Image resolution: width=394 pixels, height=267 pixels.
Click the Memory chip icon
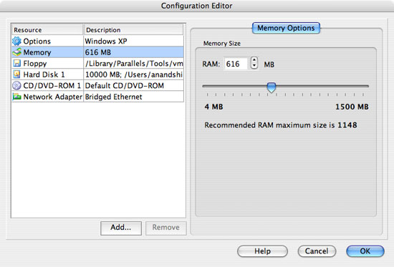tap(17, 52)
